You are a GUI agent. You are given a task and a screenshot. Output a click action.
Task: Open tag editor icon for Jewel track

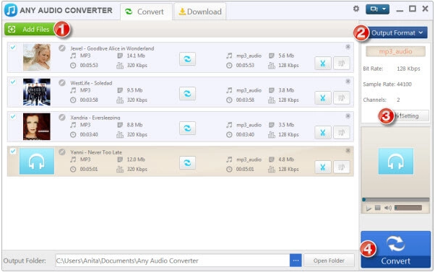[x=342, y=64]
